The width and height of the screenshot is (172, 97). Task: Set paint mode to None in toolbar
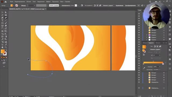point(6,57)
